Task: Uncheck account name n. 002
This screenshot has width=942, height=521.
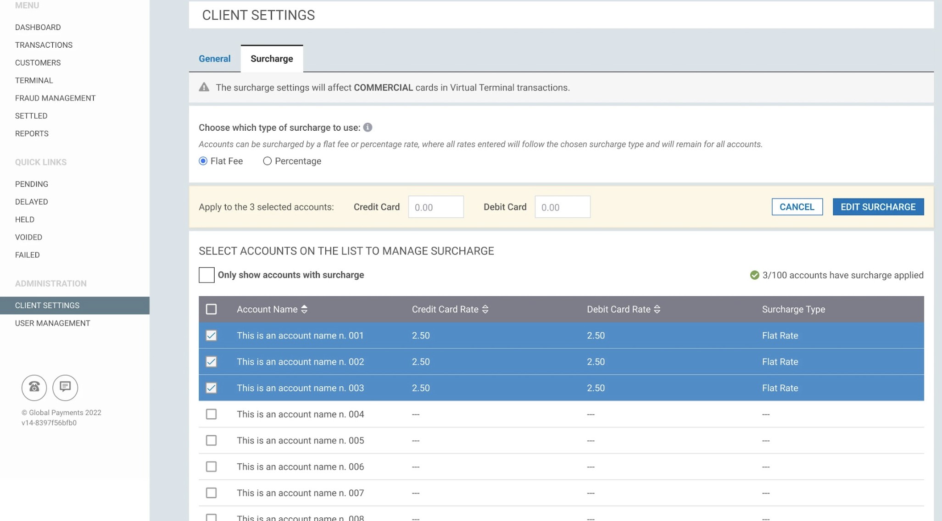Action: (x=211, y=362)
